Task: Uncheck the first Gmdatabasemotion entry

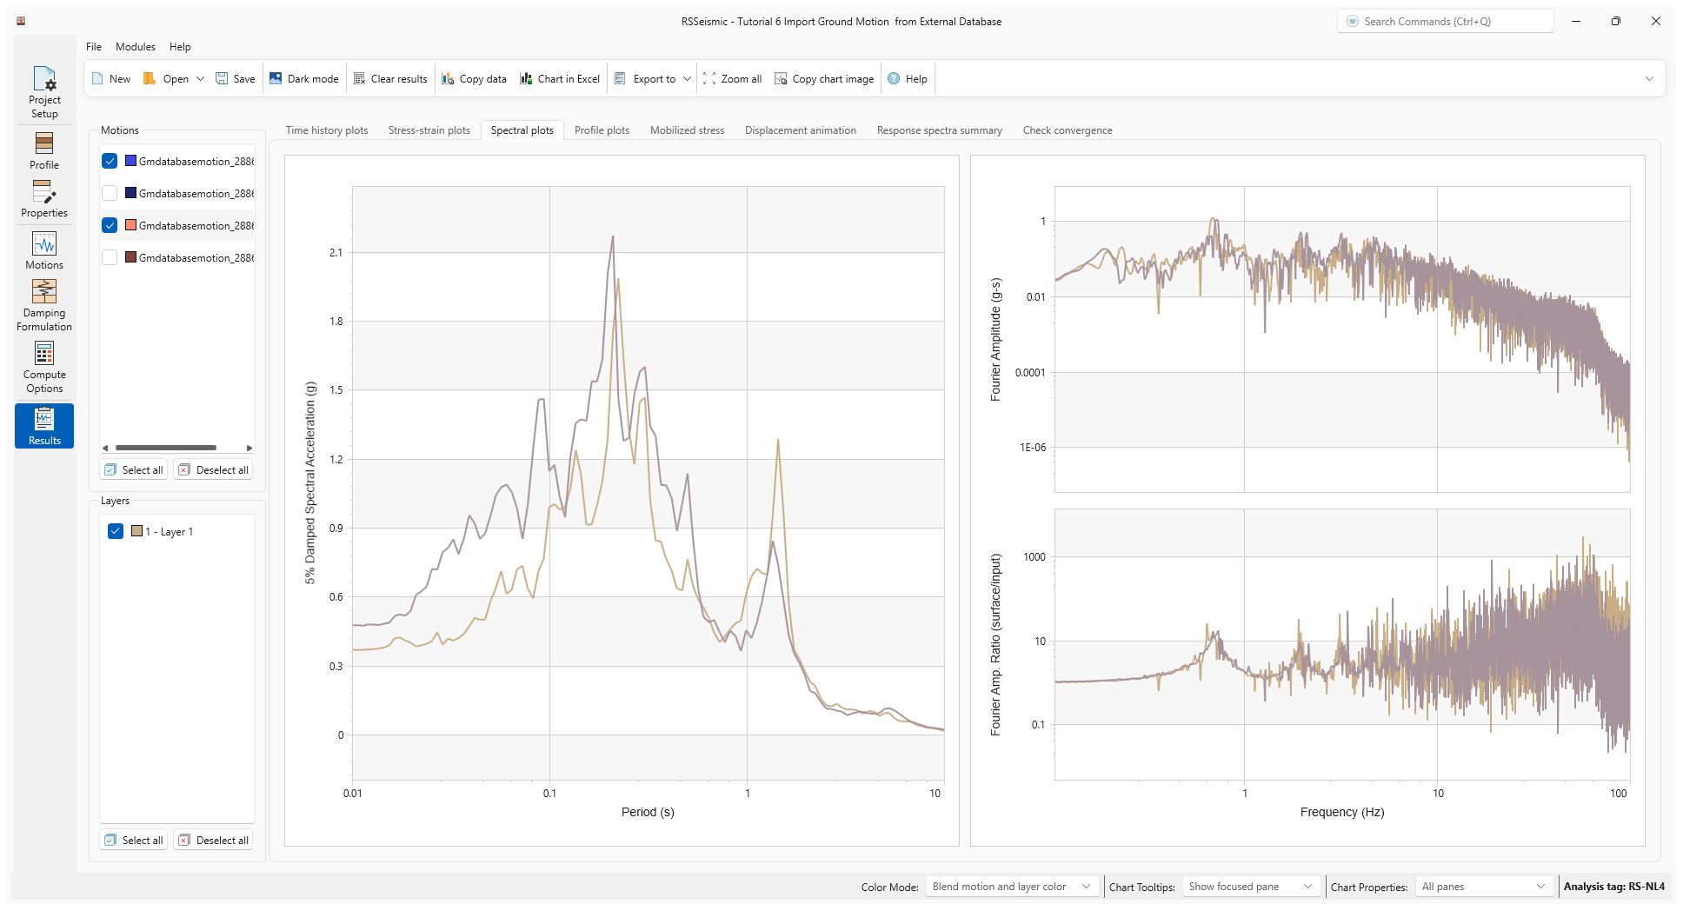Action: pos(110,160)
